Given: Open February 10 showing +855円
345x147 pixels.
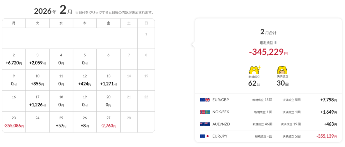Looking at the screenshot, I should coord(37,80).
